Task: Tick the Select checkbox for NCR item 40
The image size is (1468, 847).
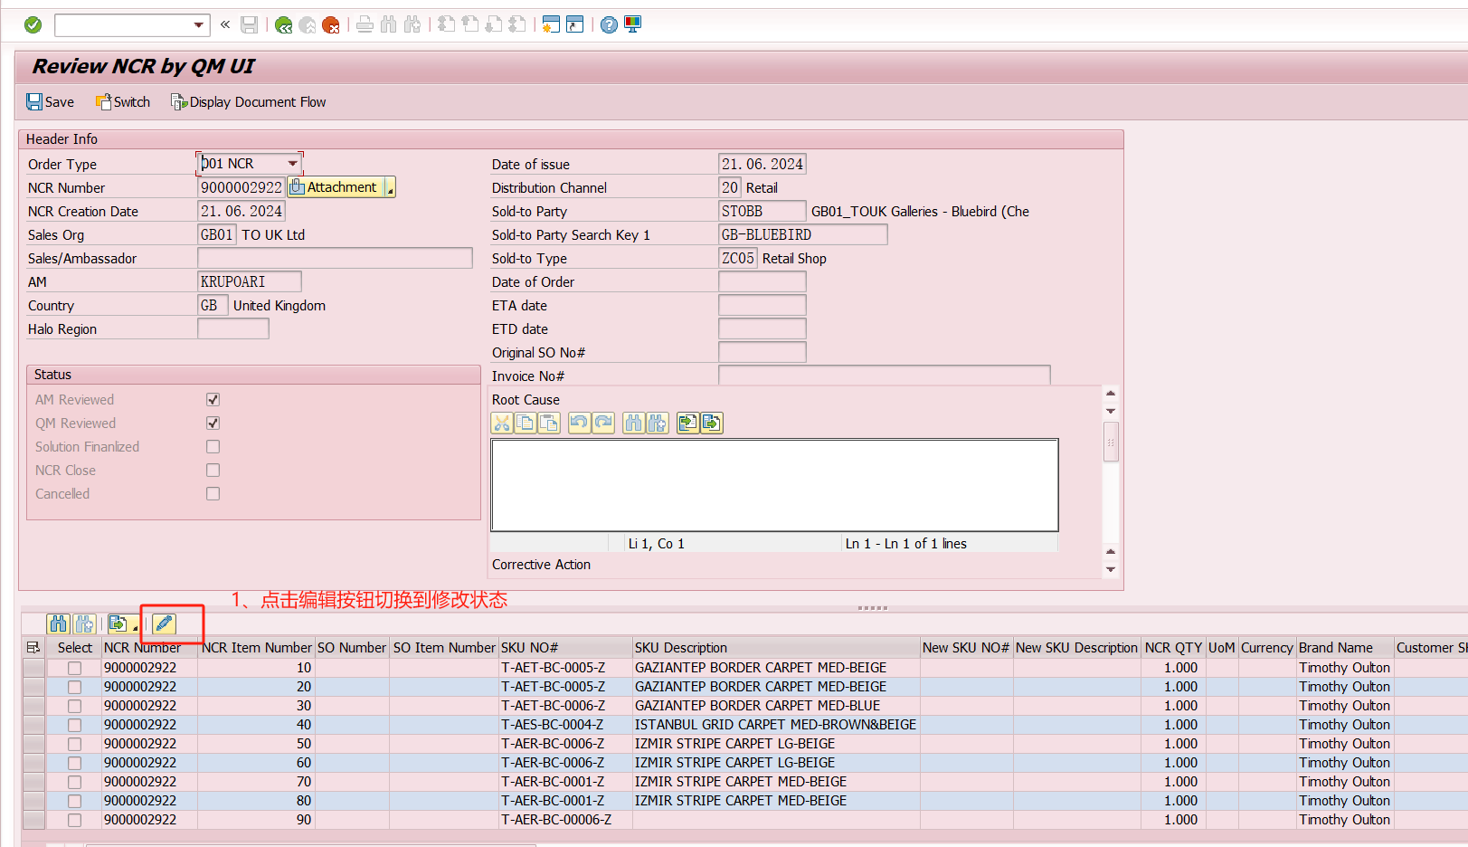Action: pos(74,725)
